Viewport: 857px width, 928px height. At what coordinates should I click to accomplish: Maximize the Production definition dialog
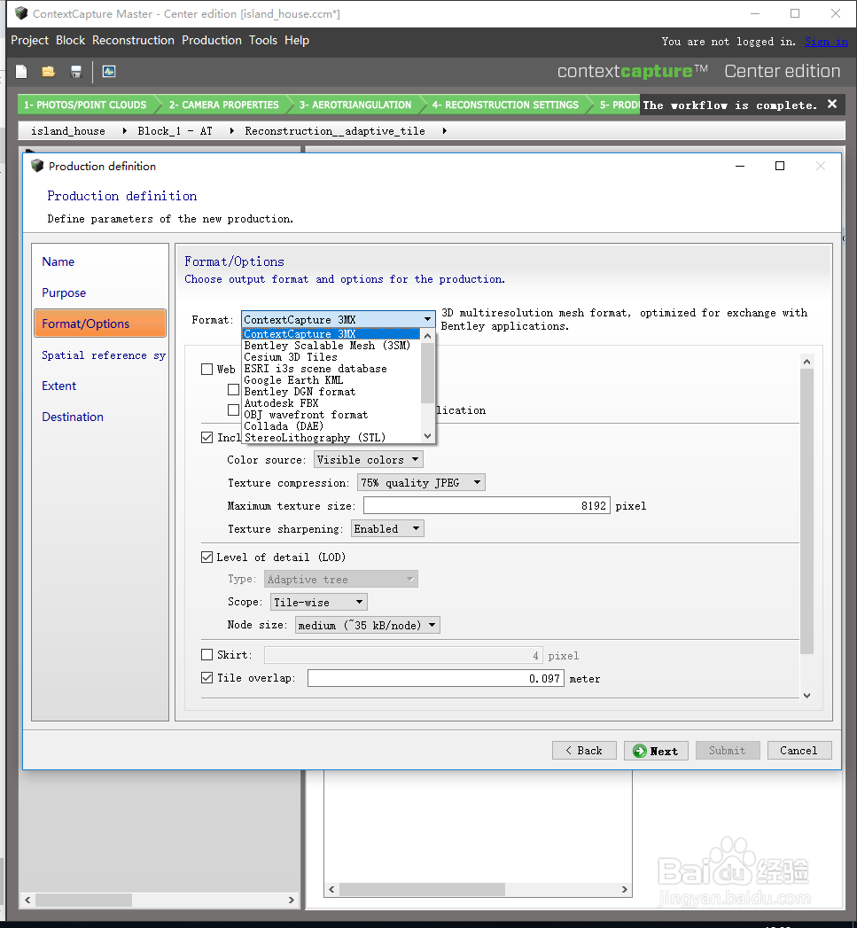[780, 166]
